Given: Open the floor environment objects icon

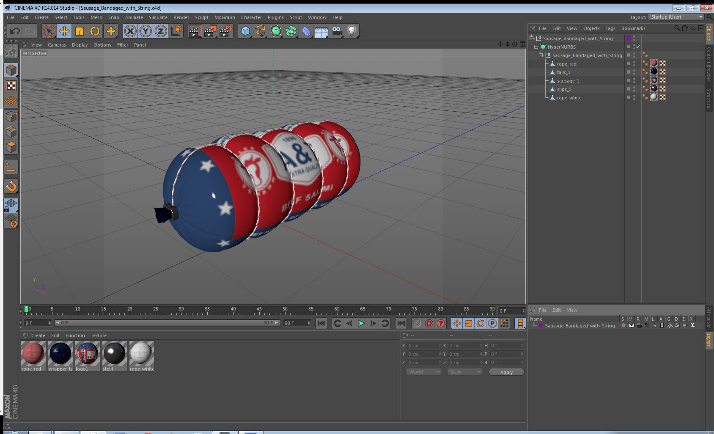Looking at the screenshot, I should tap(321, 31).
